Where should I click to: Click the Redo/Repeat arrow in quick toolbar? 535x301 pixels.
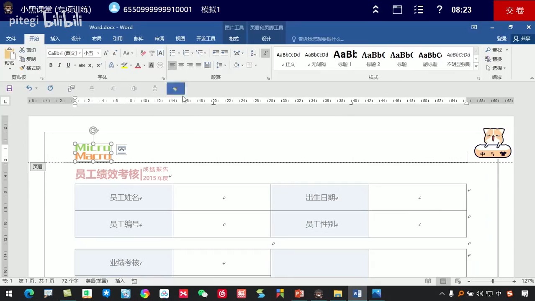50,88
